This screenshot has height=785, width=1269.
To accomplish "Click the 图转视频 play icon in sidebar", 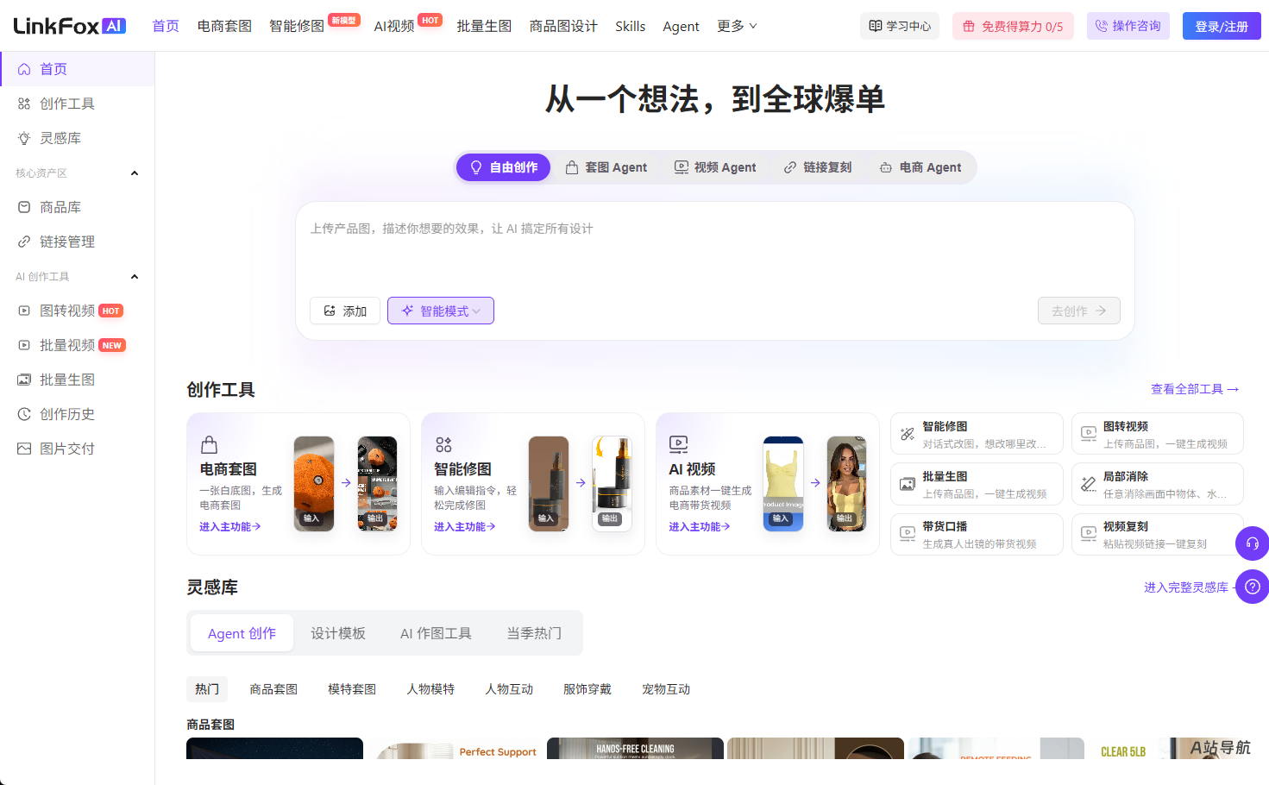I will tap(24, 311).
